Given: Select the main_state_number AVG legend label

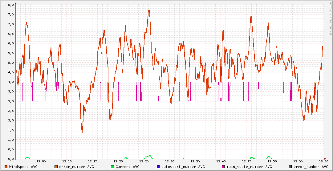Looking at the screenshot, I should point(249,167).
